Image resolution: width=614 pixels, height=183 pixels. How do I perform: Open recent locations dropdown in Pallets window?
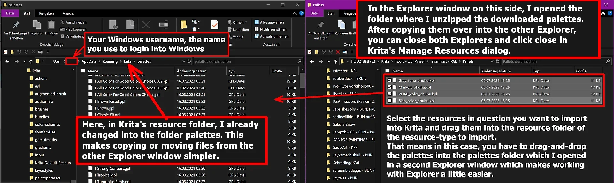[329, 61]
